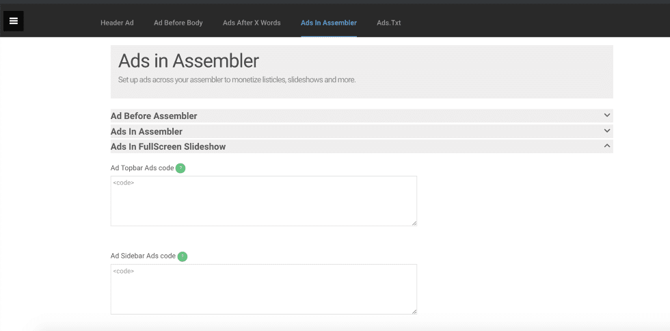This screenshot has height=331, width=670.
Task: Click the Ads In FullScreen Slideshow title
Action: coord(168,146)
